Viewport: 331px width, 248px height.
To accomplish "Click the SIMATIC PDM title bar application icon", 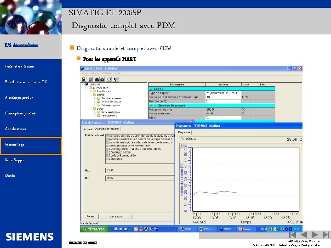I will click(82, 68).
